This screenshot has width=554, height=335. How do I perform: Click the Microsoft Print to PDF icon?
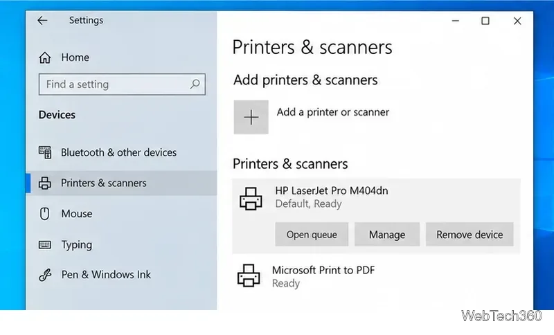pos(249,275)
